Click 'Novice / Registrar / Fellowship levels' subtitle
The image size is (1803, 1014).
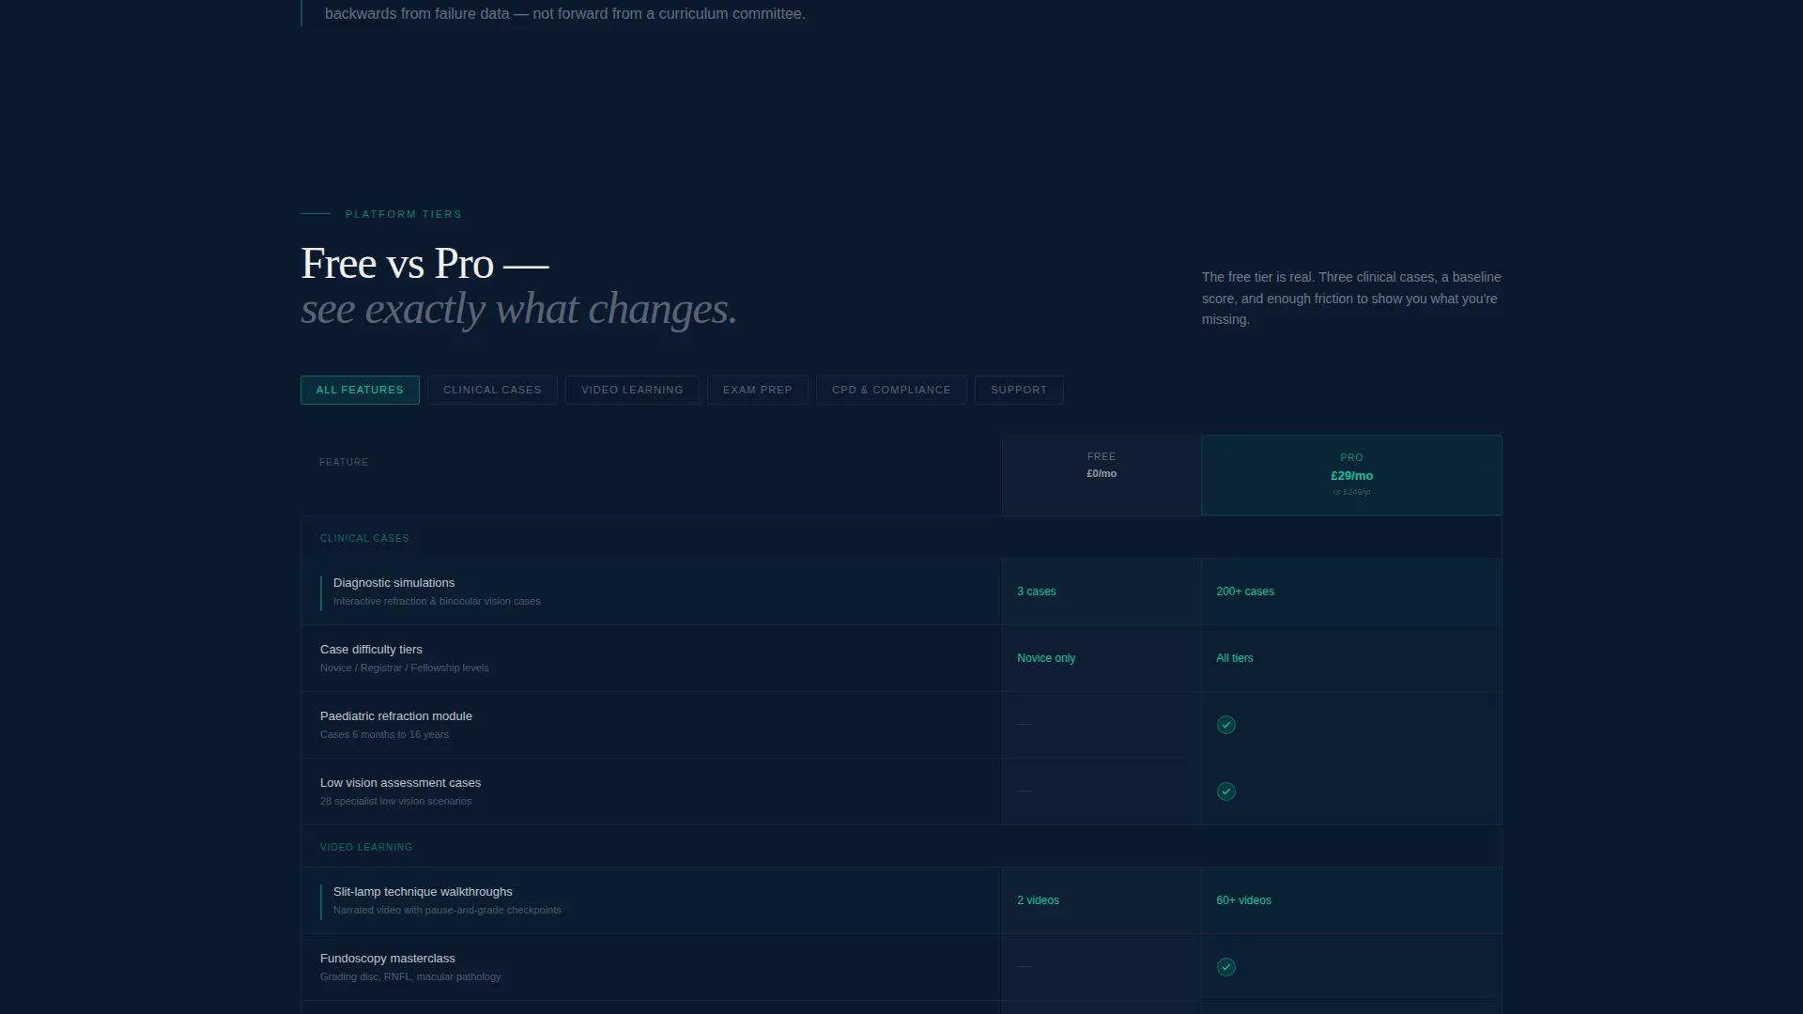tap(404, 668)
